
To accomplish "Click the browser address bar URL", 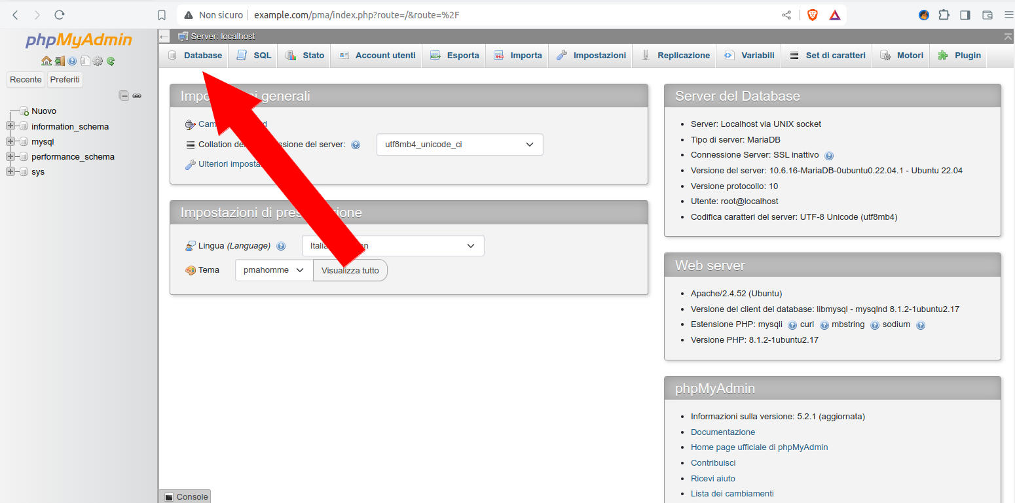I will [356, 15].
